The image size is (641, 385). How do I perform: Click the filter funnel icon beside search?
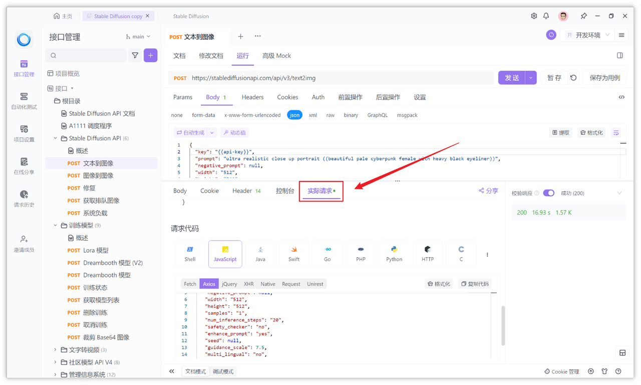135,56
